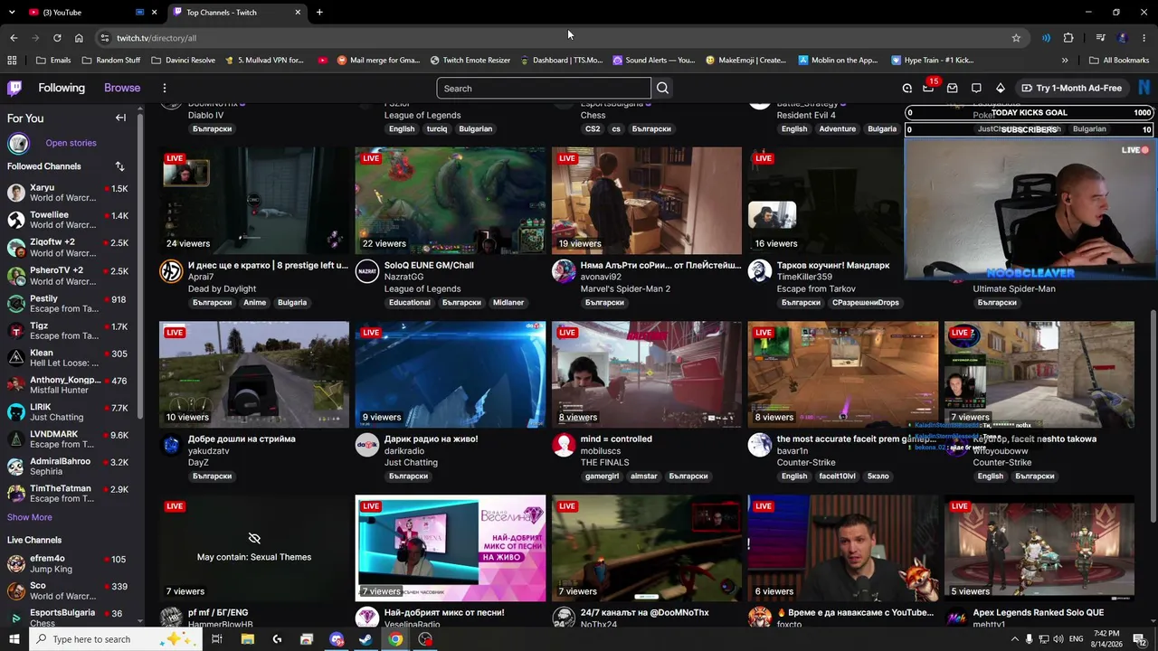1158x651 pixels.
Task: Open the All Bookmarks folder
Action: point(1119,61)
